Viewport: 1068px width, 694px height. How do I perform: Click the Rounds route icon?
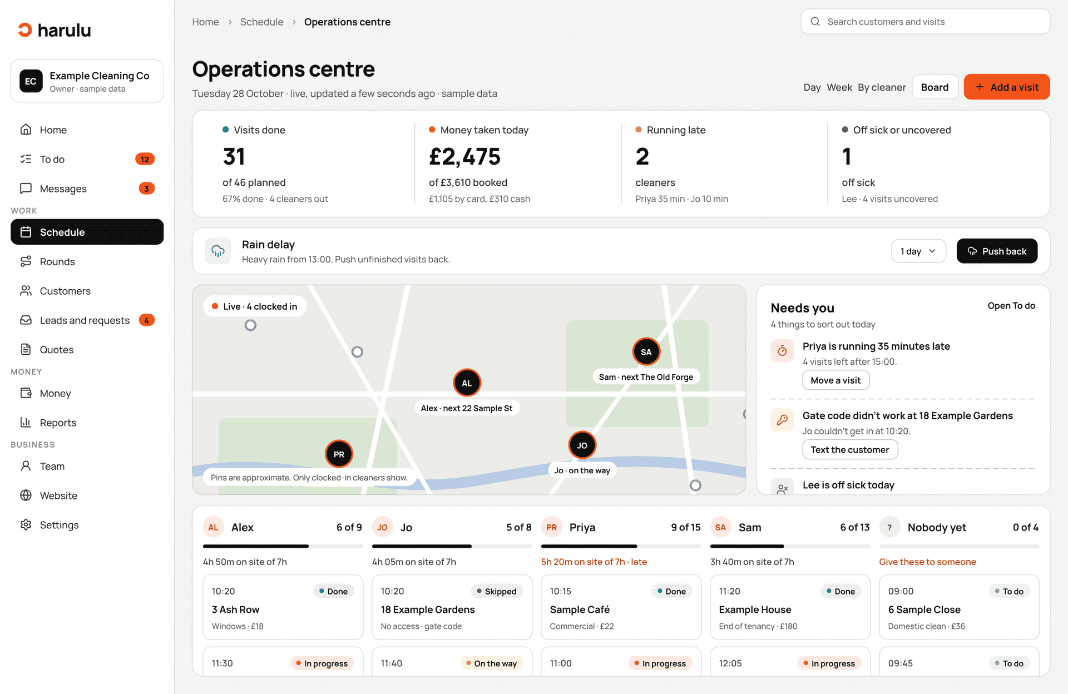pyautogui.click(x=26, y=261)
